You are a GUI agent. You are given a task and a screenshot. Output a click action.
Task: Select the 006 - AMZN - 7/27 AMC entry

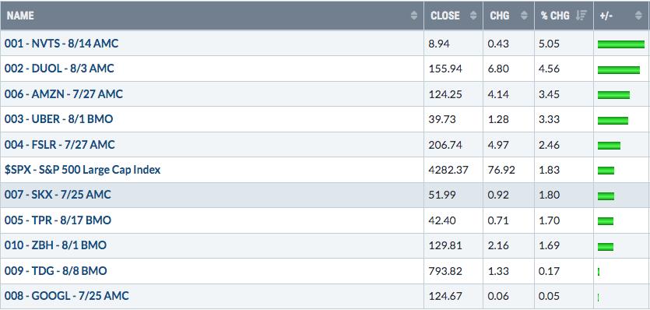tap(64, 94)
